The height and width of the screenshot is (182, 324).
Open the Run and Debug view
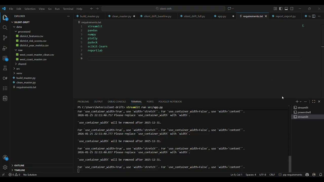(5, 48)
